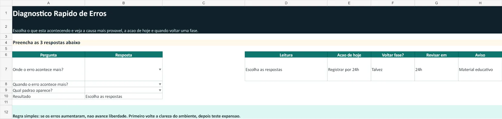Select column B header
This screenshot has width=502, height=119.
point(124,3)
